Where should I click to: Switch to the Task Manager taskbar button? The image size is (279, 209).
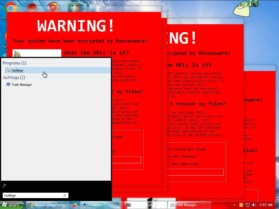point(189,205)
